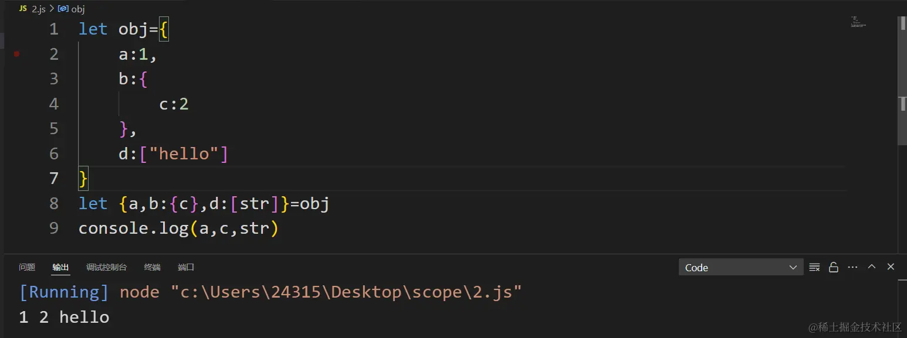907x338 pixels.
Task: Select the 输出 tab
Action: tap(60, 267)
